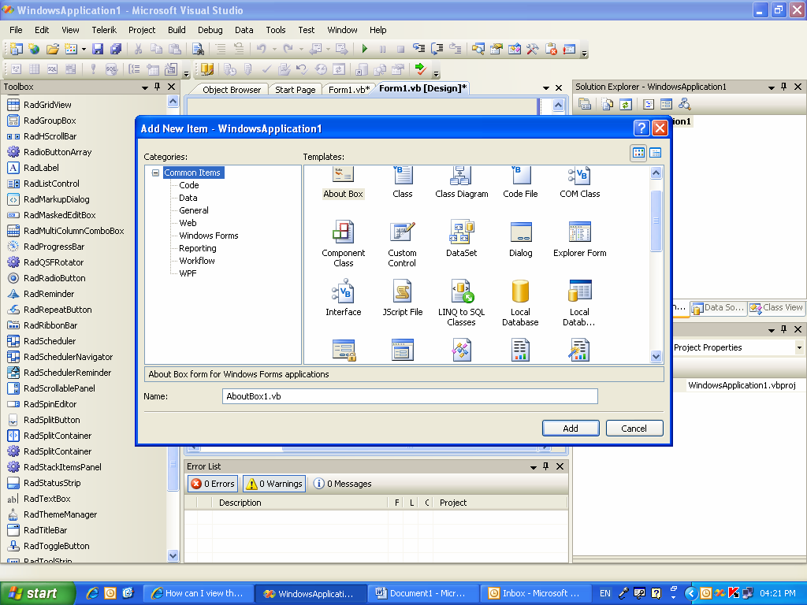Viewport: 807px width, 605px height.
Task: Toggle the 0 Warnings filter button
Action: 274,484
